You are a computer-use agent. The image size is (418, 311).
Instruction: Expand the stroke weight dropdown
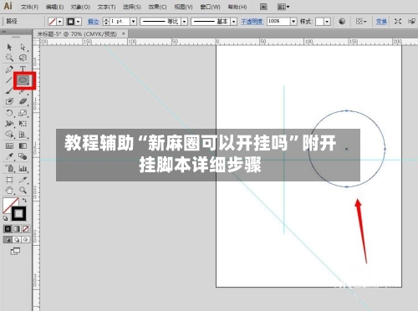click(134, 22)
